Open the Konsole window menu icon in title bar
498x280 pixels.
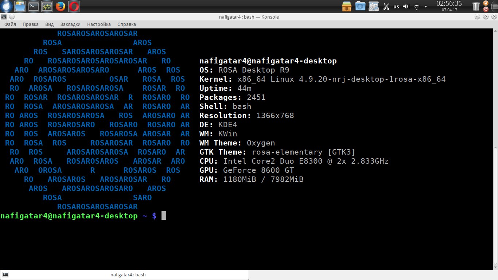pyautogui.click(x=3, y=17)
